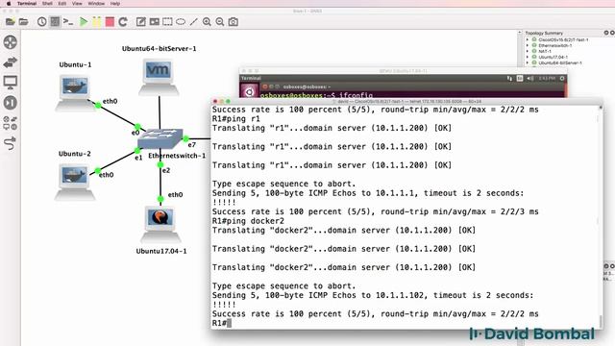615x346 pixels.
Task: Select the add a link cable tool
Action: [x=11, y=143]
